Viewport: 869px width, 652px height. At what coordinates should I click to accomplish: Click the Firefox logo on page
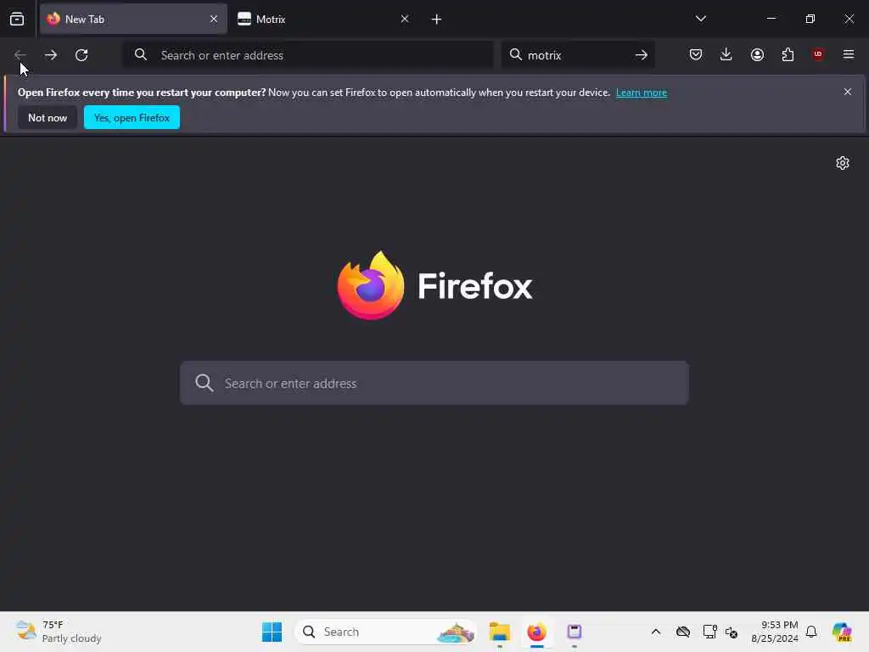435,285
